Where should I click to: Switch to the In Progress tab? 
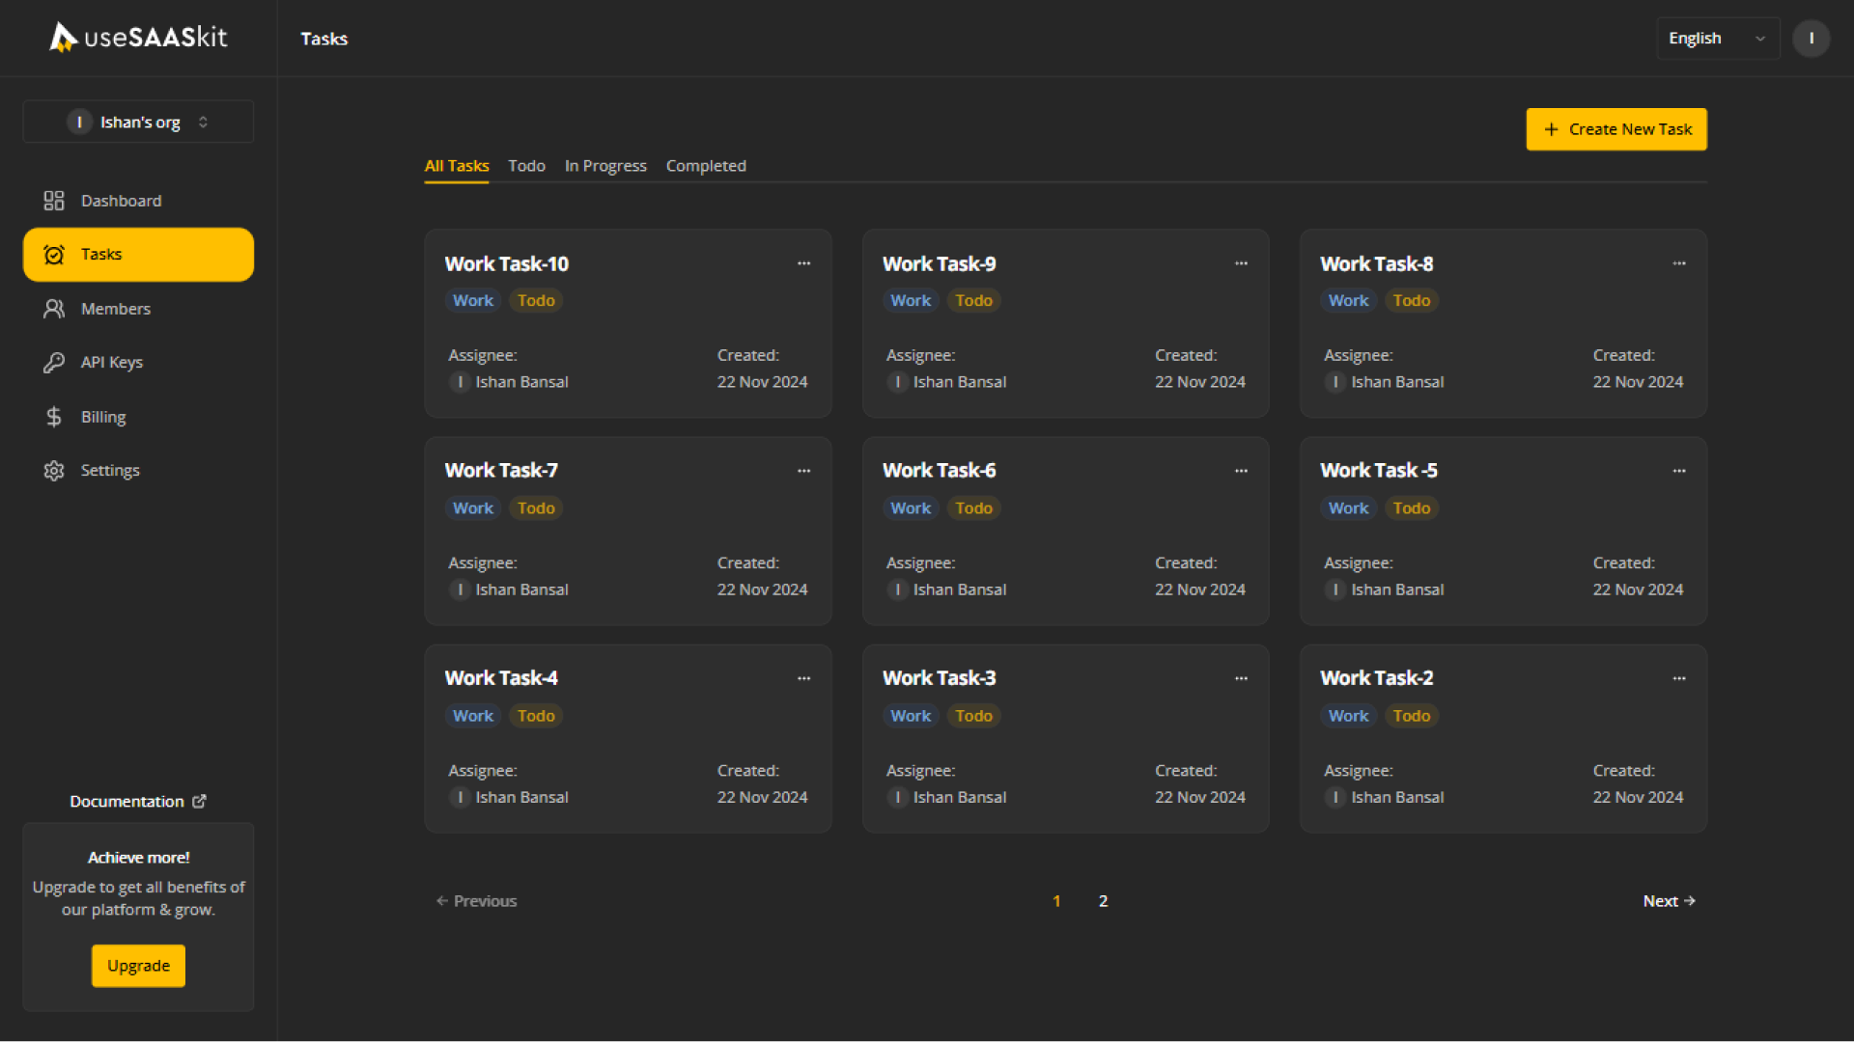(605, 166)
